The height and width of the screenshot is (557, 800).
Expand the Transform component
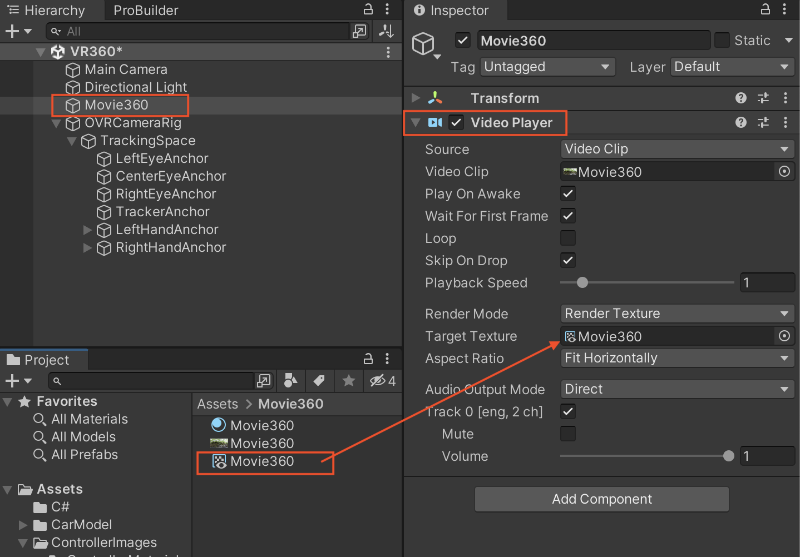415,98
